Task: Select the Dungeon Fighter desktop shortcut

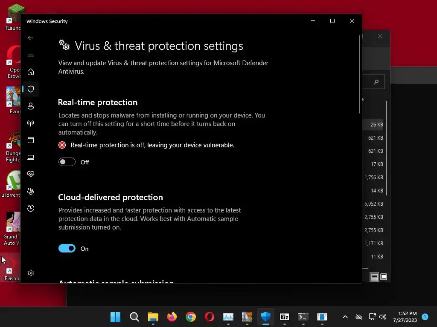Action: (13, 147)
